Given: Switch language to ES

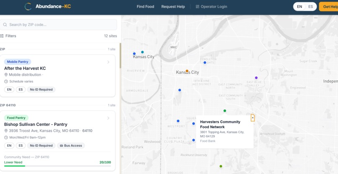Looking at the screenshot, I should (x=310, y=7).
